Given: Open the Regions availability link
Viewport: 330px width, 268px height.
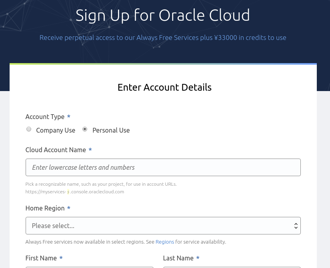Looking at the screenshot, I should click(164, 242).
